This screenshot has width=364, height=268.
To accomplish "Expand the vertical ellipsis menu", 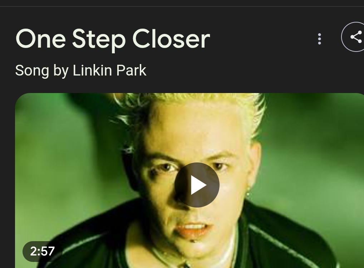I will pyautogui.click(x=319, y=39).
